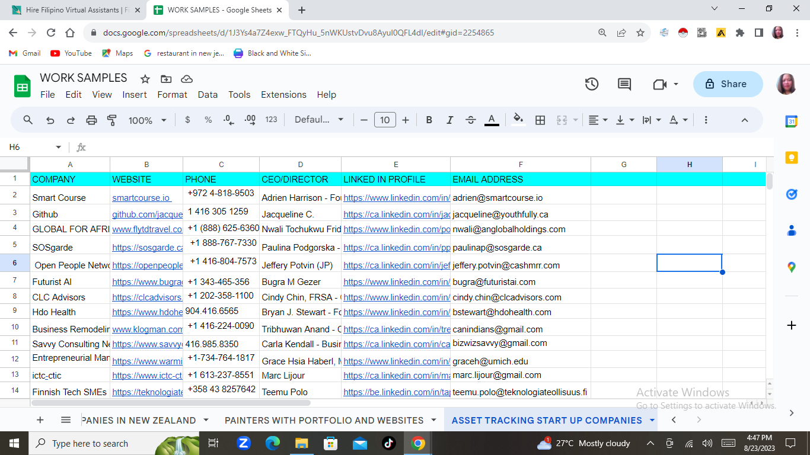Image resolution: width=810 pixels, height=455 pixels.
Task: Open the fill color picker
Action: pyautogui.click(x=519, y=120)
